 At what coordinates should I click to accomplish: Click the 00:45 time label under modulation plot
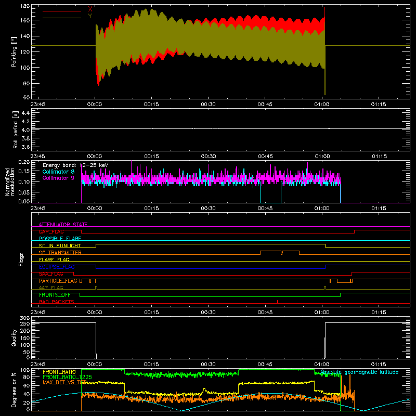click(x=265, y=209)
